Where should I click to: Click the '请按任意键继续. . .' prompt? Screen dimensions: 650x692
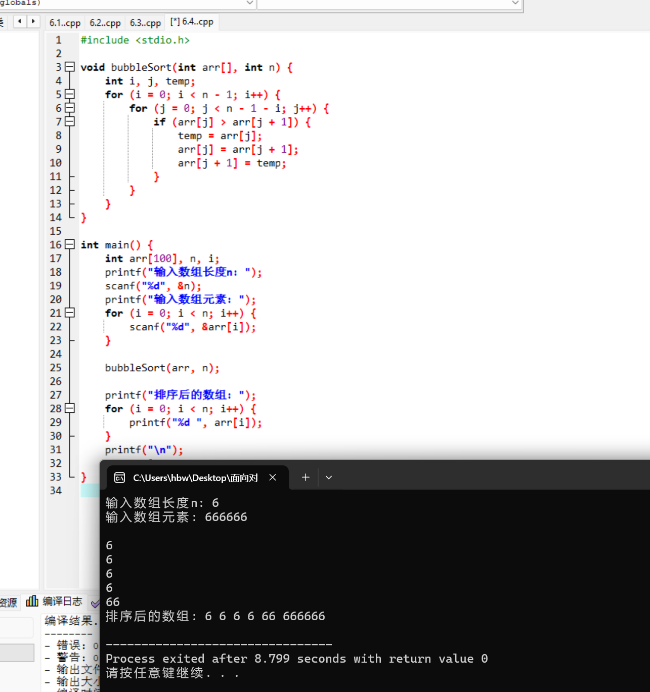pyautogui.click(x=172, y=673)
